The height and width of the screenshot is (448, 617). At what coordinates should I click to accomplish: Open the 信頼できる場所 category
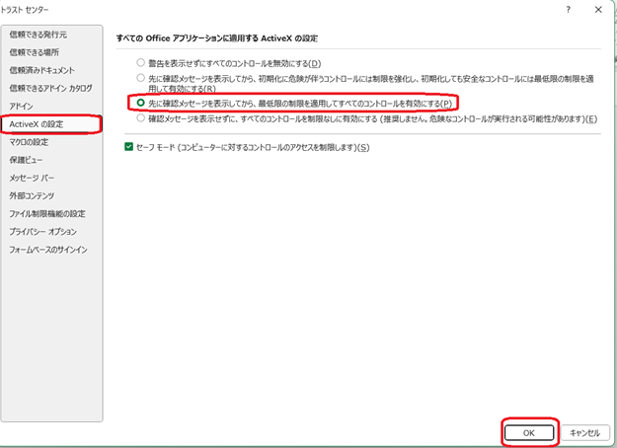[x=35, y=52]
